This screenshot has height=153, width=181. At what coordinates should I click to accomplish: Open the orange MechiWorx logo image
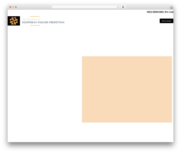[14, 21]
